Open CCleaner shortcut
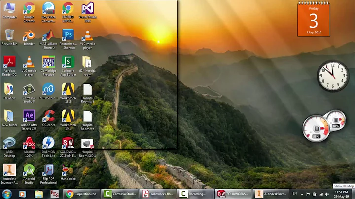355x199 pixels. pos(48,118)
